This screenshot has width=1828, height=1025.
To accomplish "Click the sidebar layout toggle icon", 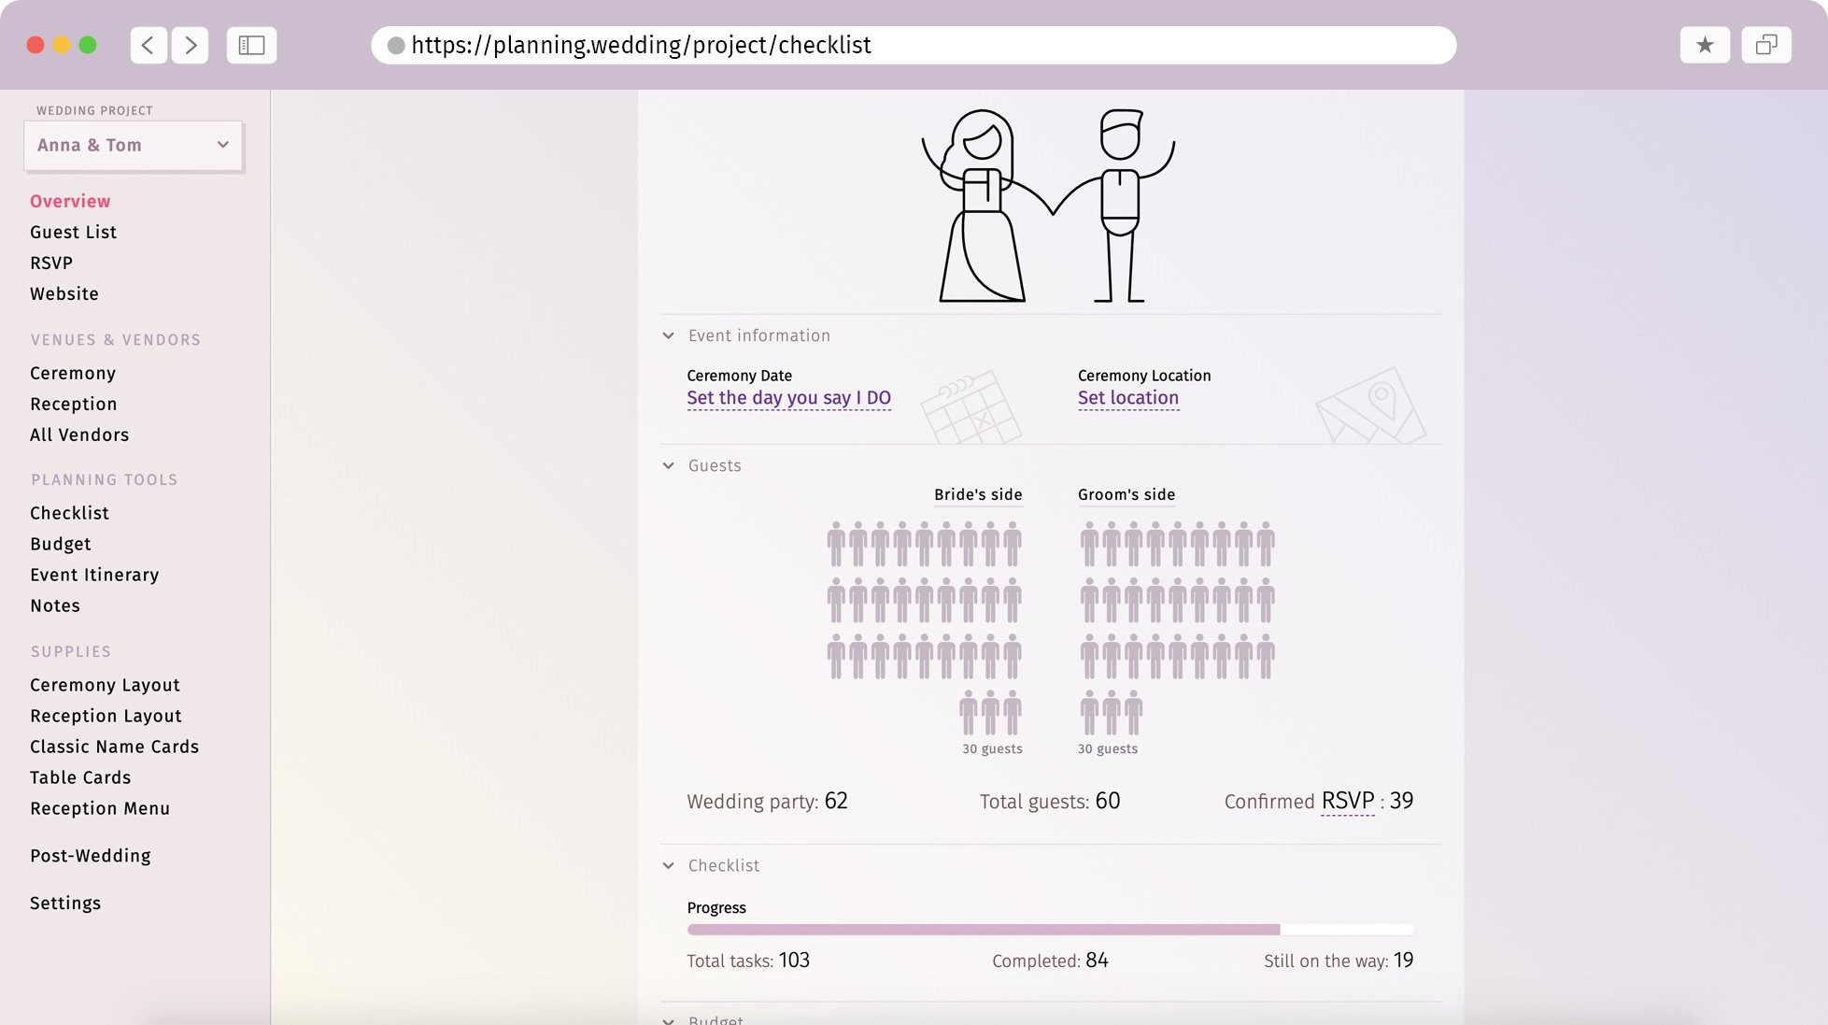I will pyautogui.click(x=251, y=45).
